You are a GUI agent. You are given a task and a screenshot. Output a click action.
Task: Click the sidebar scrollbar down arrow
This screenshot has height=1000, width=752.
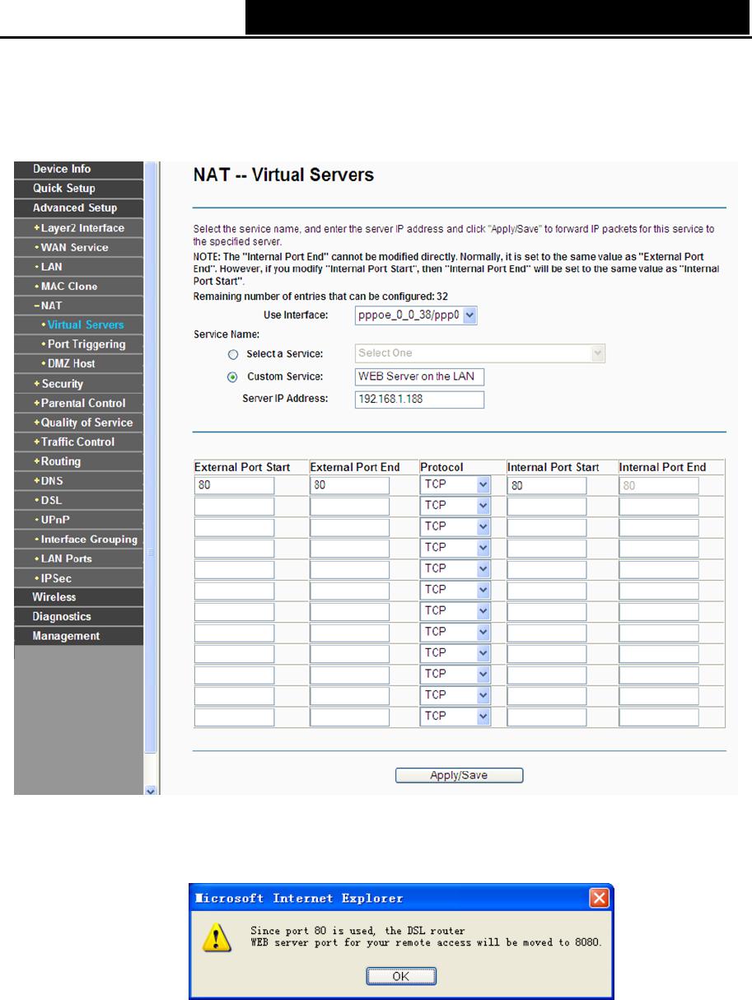coord(150,790)
